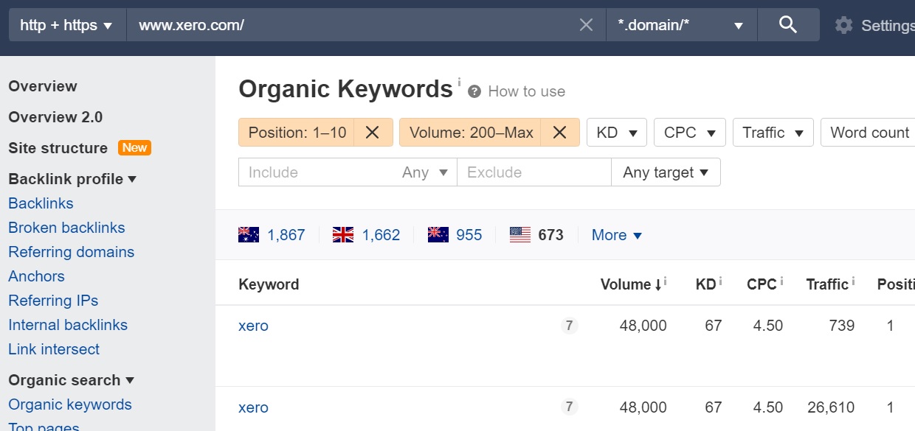Open the Traffic filter dropdown

(773, 133)
